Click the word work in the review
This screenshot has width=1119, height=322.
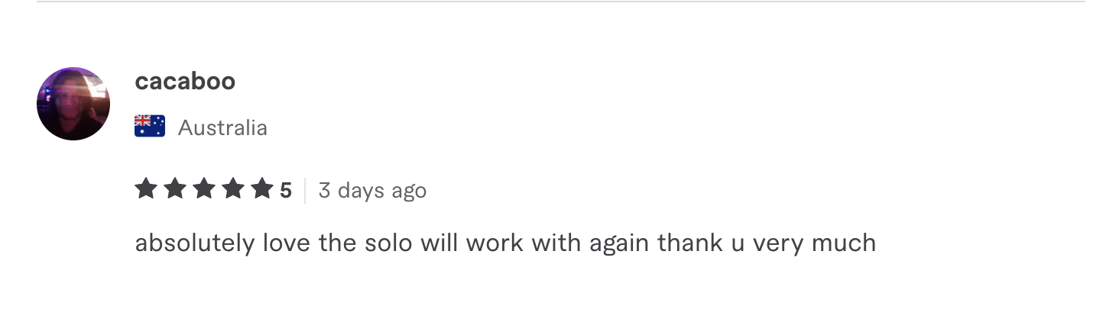coord(495,243)
